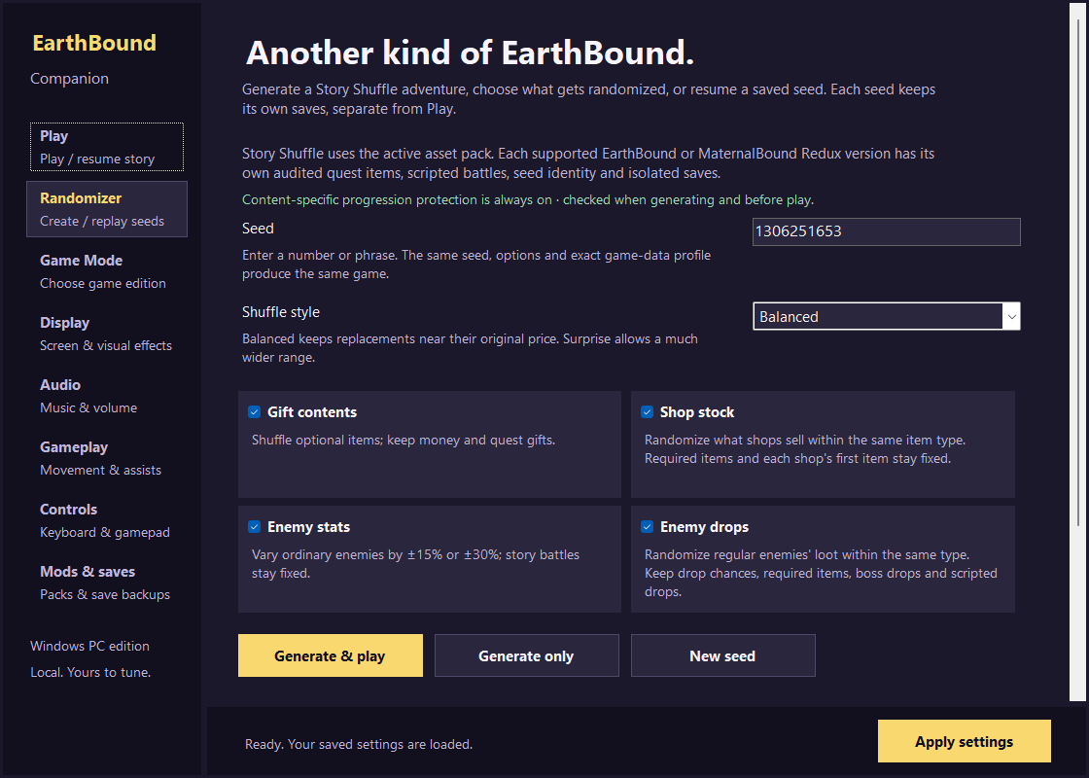Toggle Enemy stats randomization checkbox
Viewport: 1089px width, 778px height.
[x=254, y=526]
